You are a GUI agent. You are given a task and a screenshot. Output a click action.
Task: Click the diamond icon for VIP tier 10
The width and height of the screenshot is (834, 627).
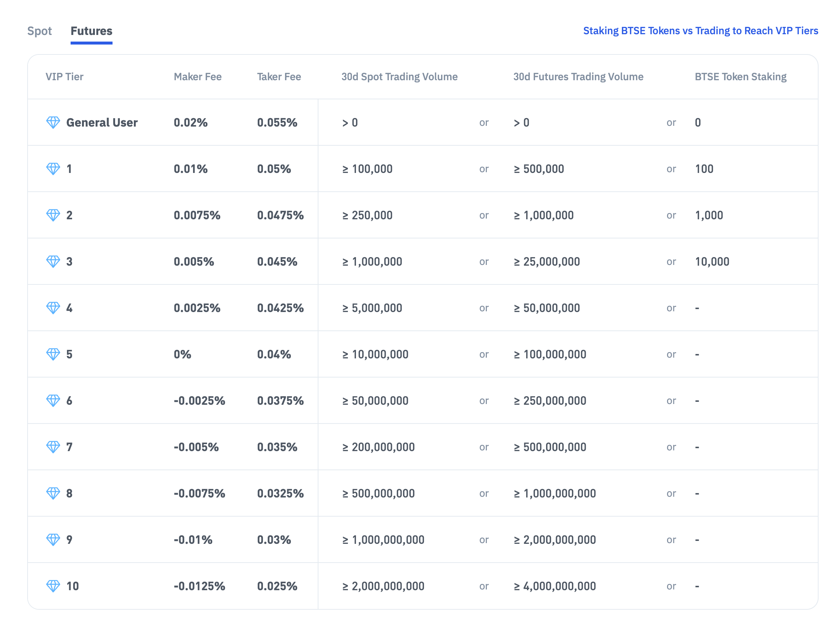click(x=53, y=586)
